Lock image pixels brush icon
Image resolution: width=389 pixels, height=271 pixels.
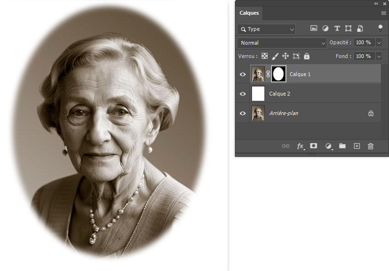click(275, 56)
